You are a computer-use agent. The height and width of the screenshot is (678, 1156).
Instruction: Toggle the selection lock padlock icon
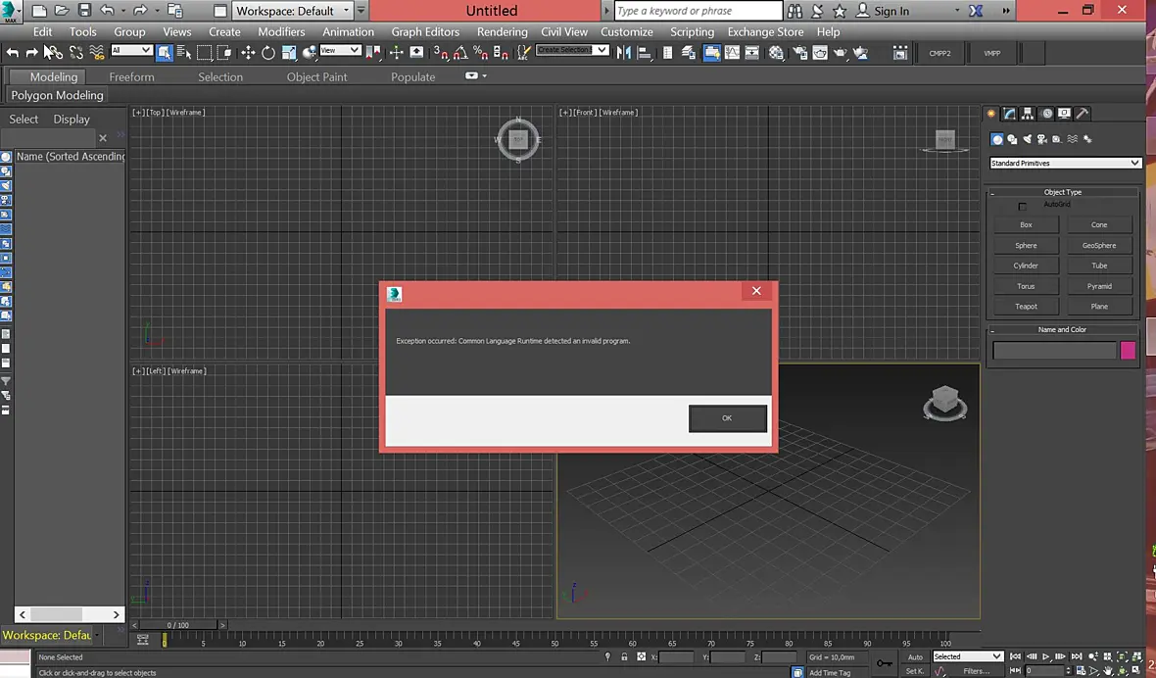tap(624, 656)
